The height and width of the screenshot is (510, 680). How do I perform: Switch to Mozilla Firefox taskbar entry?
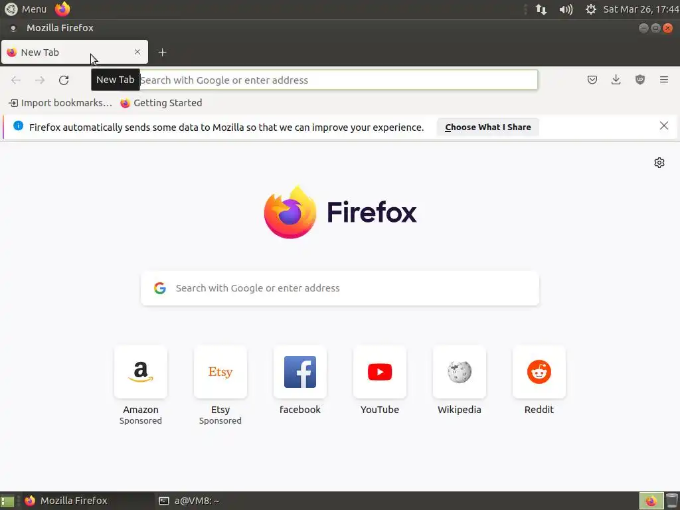(87, 501)
